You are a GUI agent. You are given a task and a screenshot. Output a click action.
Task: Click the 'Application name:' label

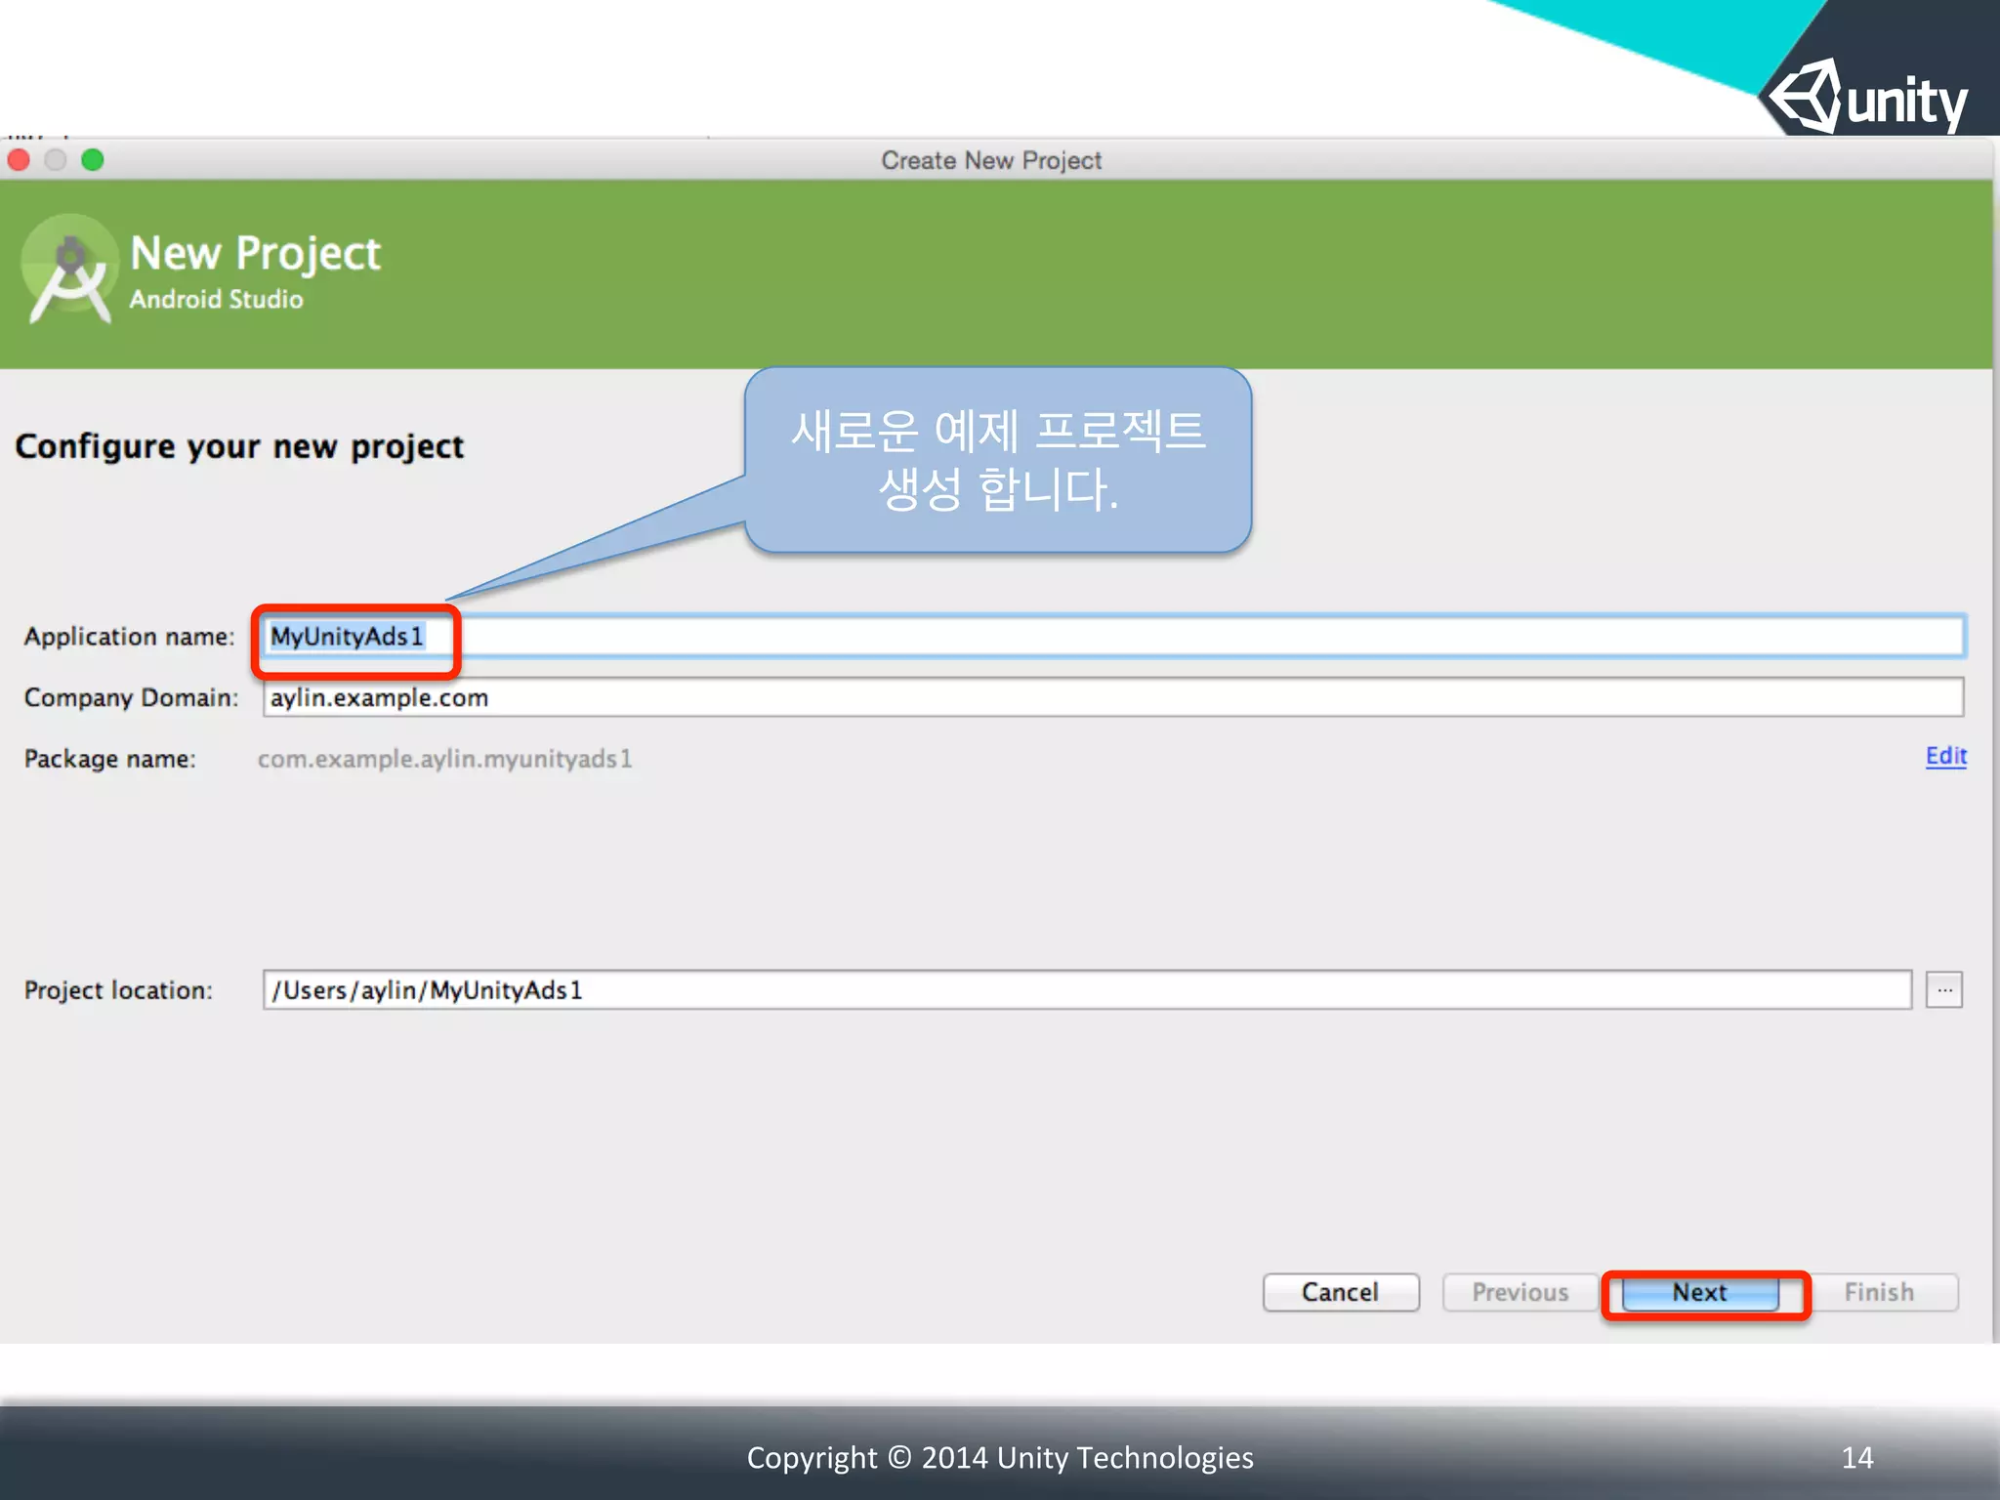(x=130, y=637)
